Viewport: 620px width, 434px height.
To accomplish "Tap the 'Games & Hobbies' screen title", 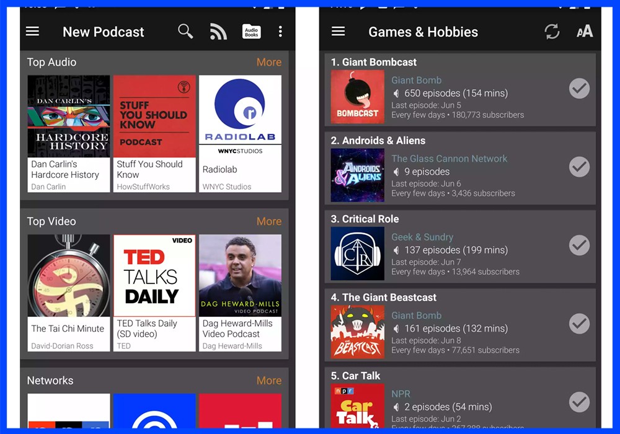I will click(423, 32).
